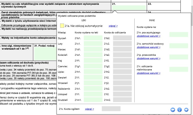Click the blue info icon
Viewport: 193px width, 115px height.
point(179,110)
